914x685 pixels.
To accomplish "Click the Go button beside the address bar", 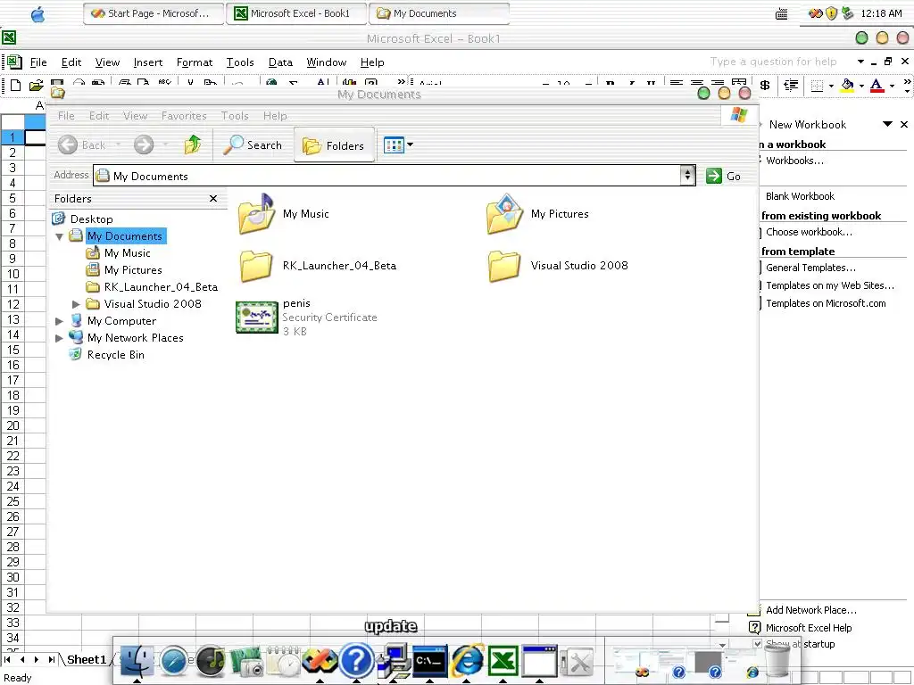I will 723,176.
